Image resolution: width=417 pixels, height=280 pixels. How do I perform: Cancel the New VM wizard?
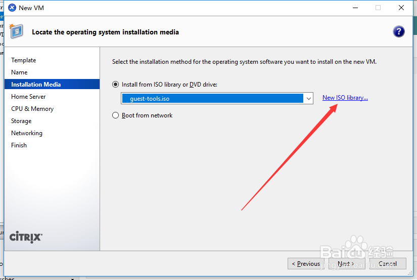(388, 263)
